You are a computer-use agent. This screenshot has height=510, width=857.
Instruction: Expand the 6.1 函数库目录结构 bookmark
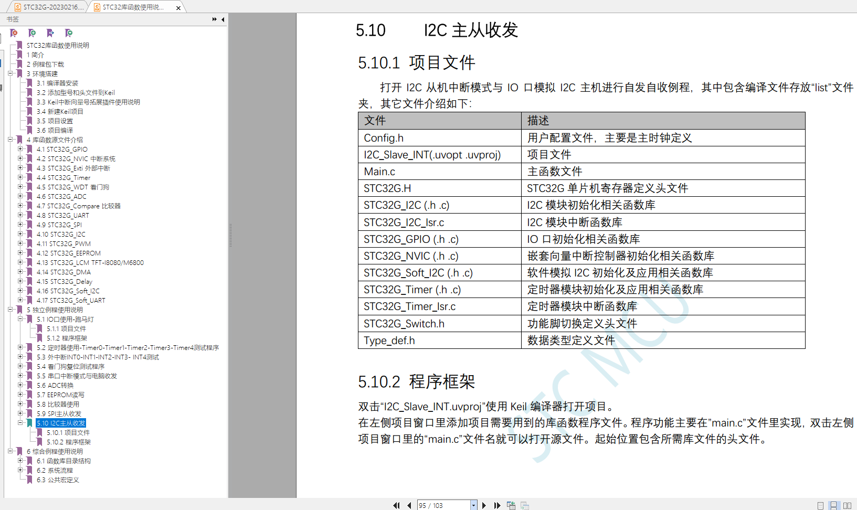click(20, 461)
